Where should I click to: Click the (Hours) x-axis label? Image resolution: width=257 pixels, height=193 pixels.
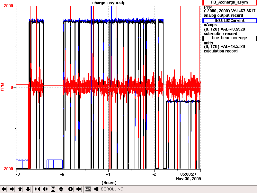[x=109, y=183]
